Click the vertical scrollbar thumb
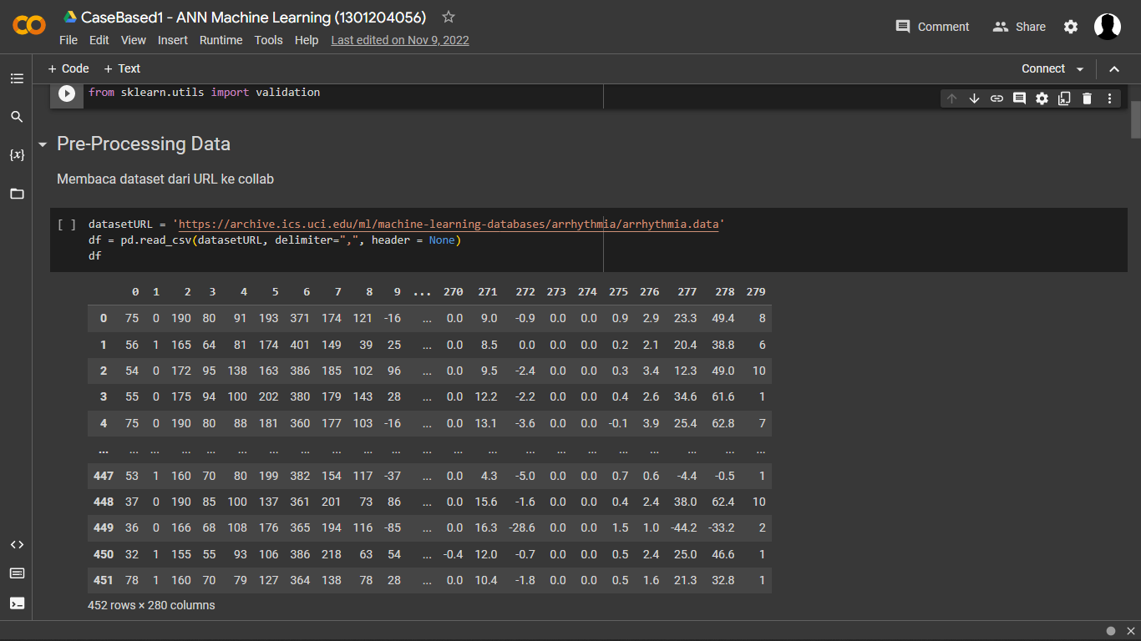 [1135, 119]
